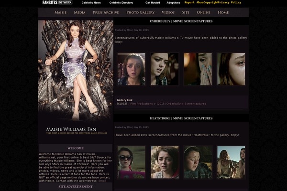The width and height of the screenshot is (287, 191).
Task: Click the Fansites Network logo
Action: pyautogui.click(x=57, y=2)
